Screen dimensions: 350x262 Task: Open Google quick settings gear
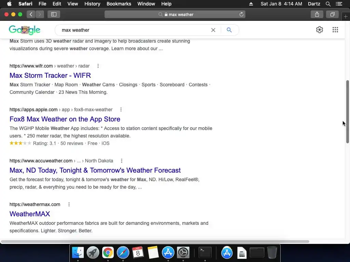tap(320, 30)
